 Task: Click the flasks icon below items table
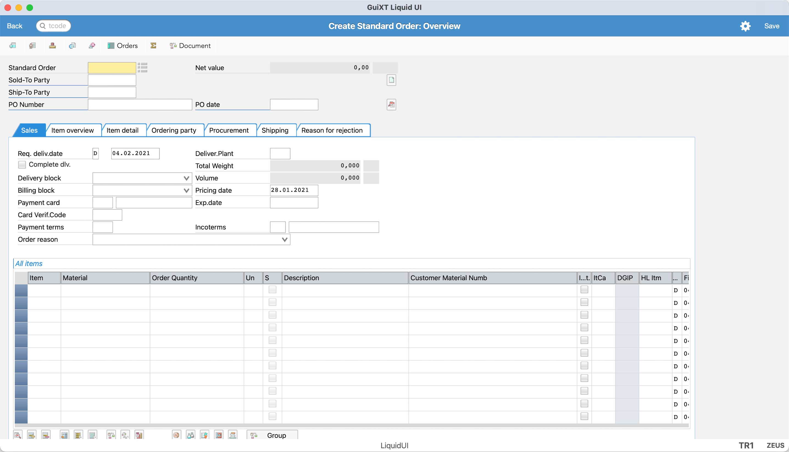(190, 435)
